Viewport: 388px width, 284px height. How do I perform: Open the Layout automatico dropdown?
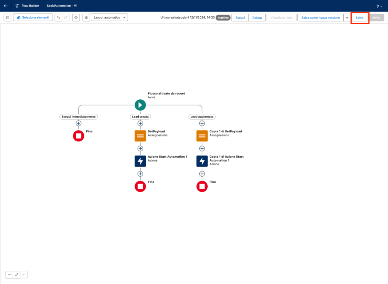click(x=109, y=17)
